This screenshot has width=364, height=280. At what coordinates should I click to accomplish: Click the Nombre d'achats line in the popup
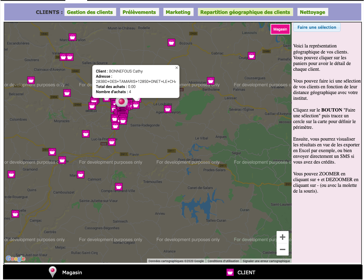113,92
